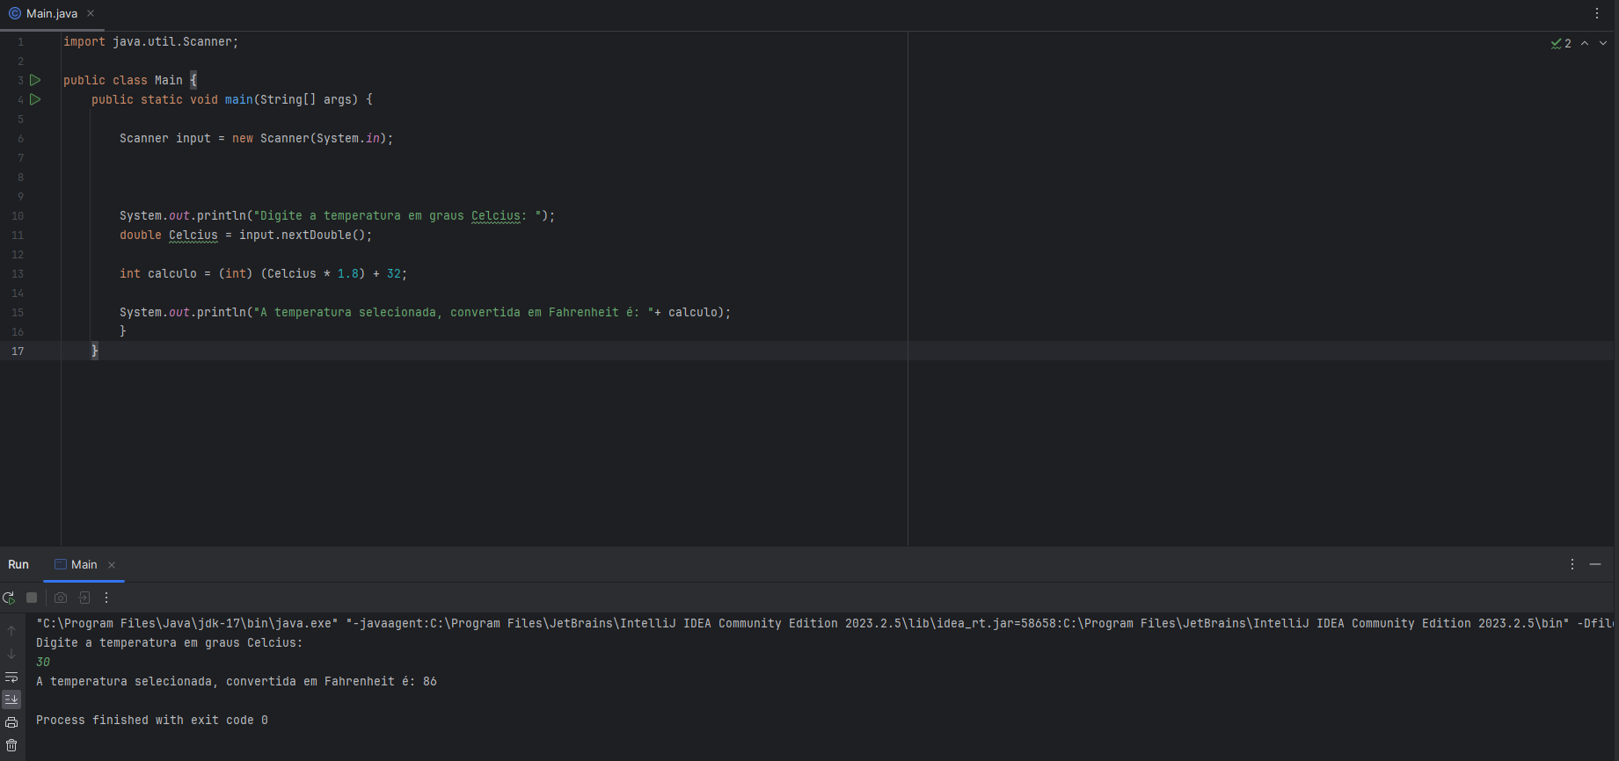Image resolution: width=1619 pixels, height=761 pixels.
Task: Hide the Run tool window
Action: pyautogui.click(x=1595, y=564)
